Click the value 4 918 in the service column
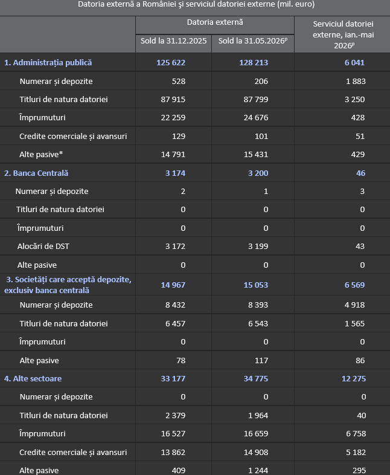 [x=354, y=305]
